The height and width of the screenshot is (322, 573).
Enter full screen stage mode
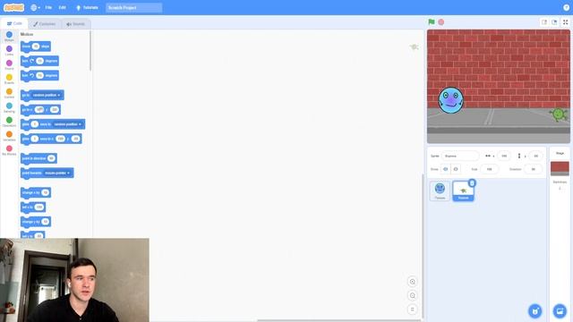[565, 22]
